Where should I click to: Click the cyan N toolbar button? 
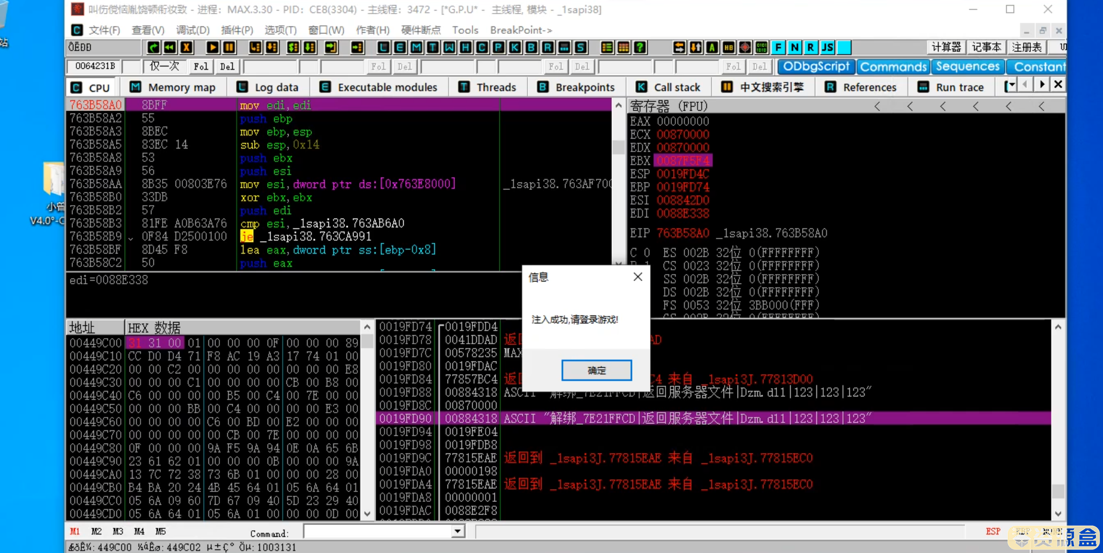[x=795, y=47]
